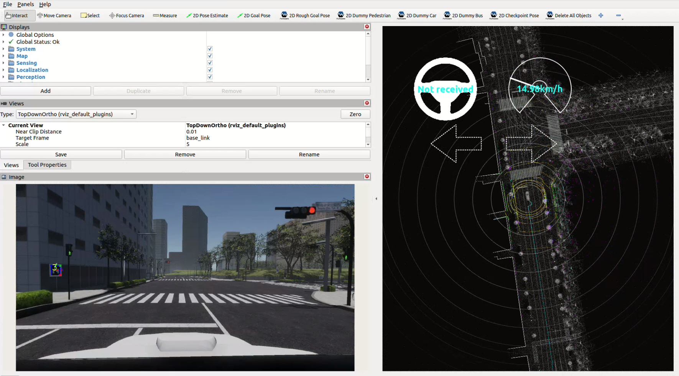679x376 pixels.
Task: Disable the Sensing display checkbox
Action: tap(210, 62)
